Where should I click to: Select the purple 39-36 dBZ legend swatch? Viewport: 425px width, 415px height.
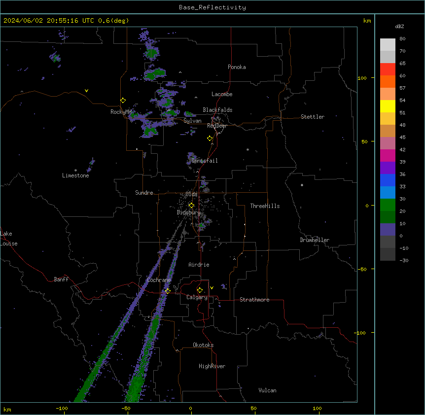point(388,168)
